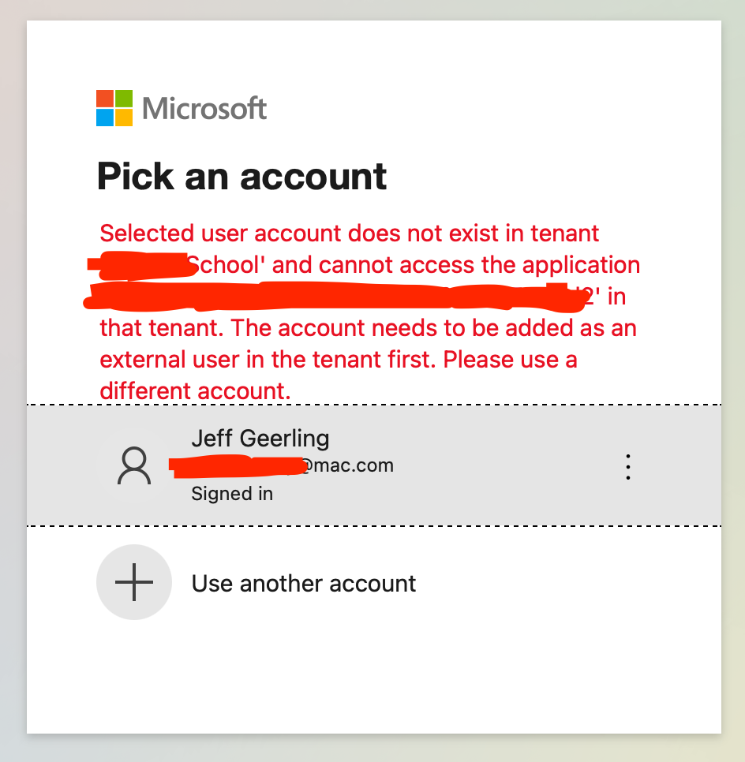This screenshot has height=762, width=745.
Task: Click the long redacted application identifier bar
Action: click(334, 297)
